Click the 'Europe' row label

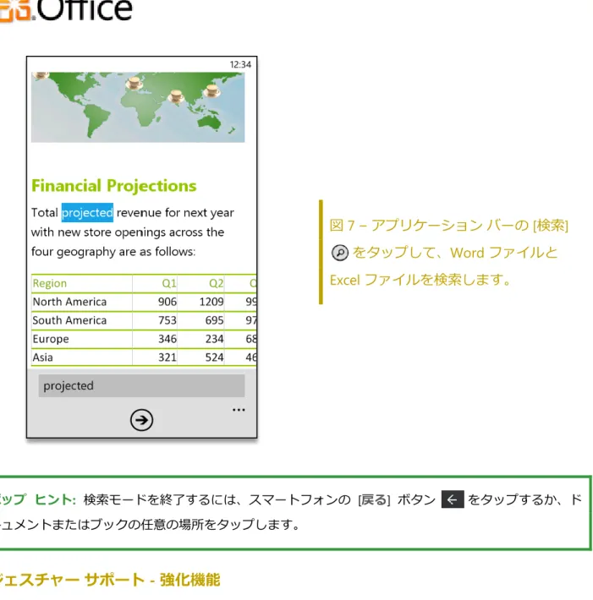[51, 339]
